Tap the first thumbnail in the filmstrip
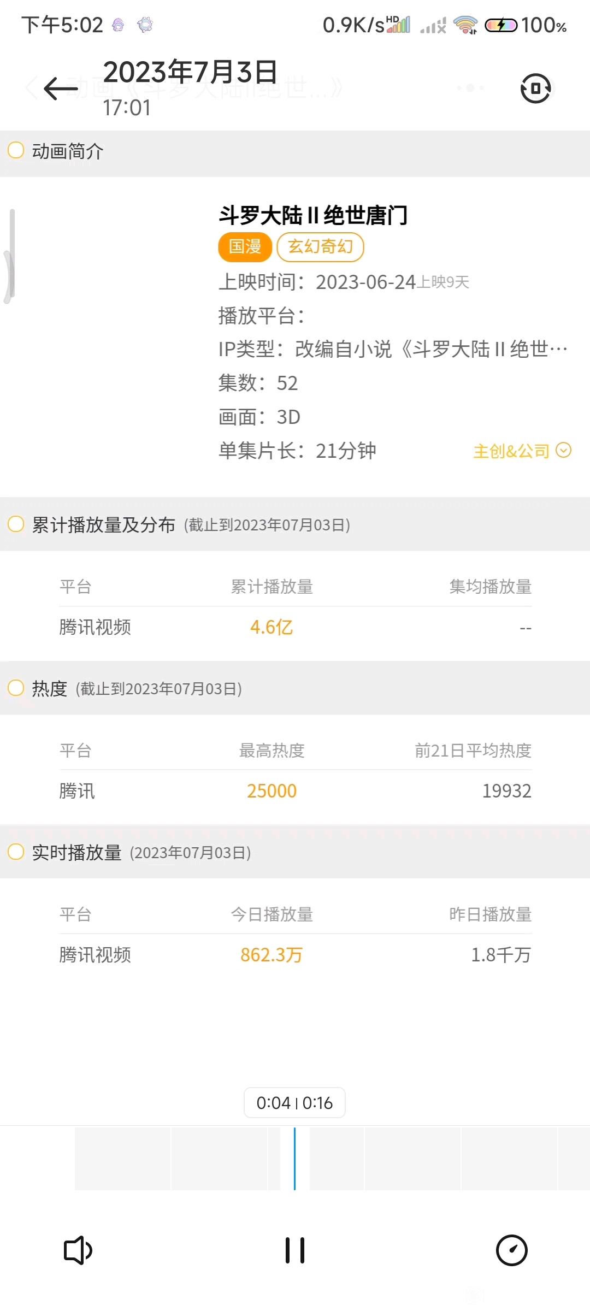Viewport: 590px width, 1311px height. coord(122,1159)
